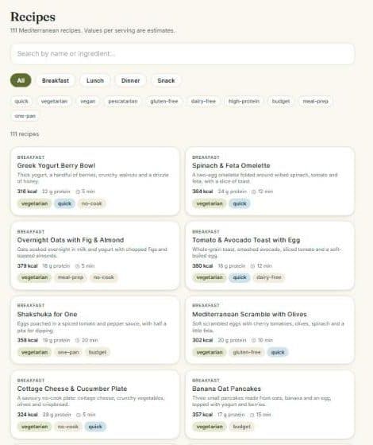The width and height of the screenshot is (373, 445).
Task: Click no-cook tag on Greek Yogurt Berry Bowl
Action: pyautogui.click(x=91, y=203)
